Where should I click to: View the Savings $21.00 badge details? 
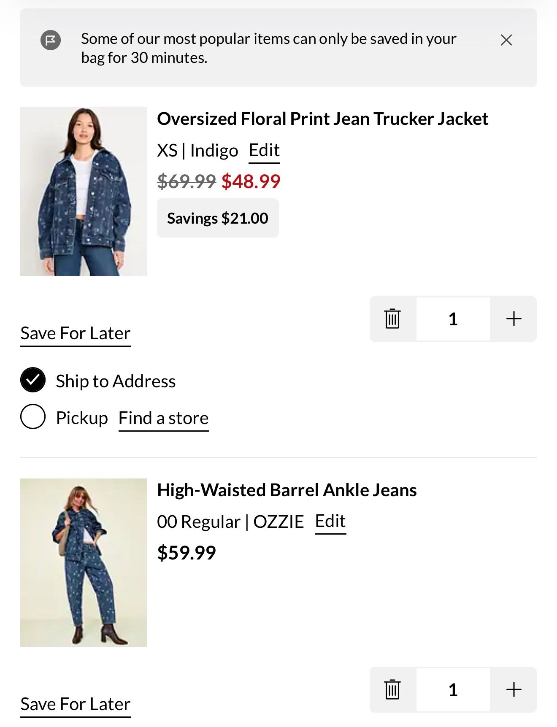218,218
